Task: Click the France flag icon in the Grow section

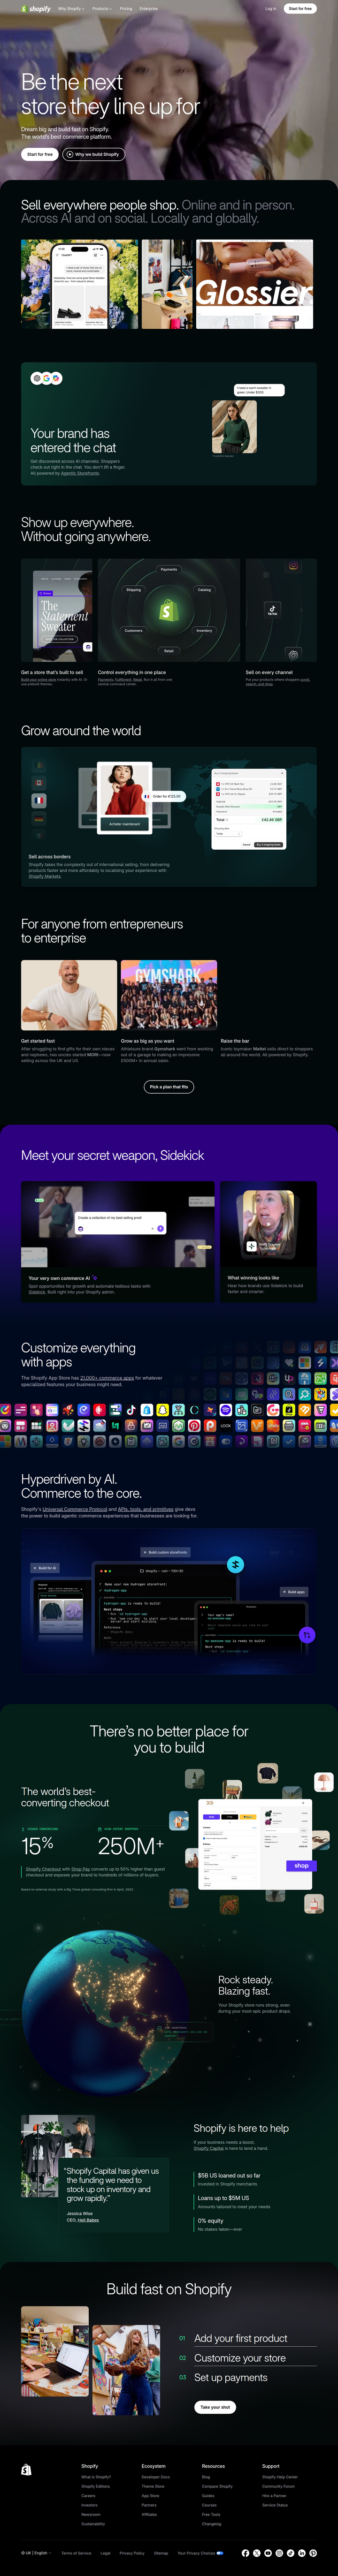Action: coord(39,800)
